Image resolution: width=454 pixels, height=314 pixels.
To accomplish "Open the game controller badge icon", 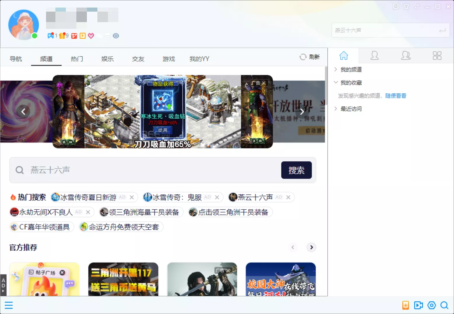I will pos(51,35).
